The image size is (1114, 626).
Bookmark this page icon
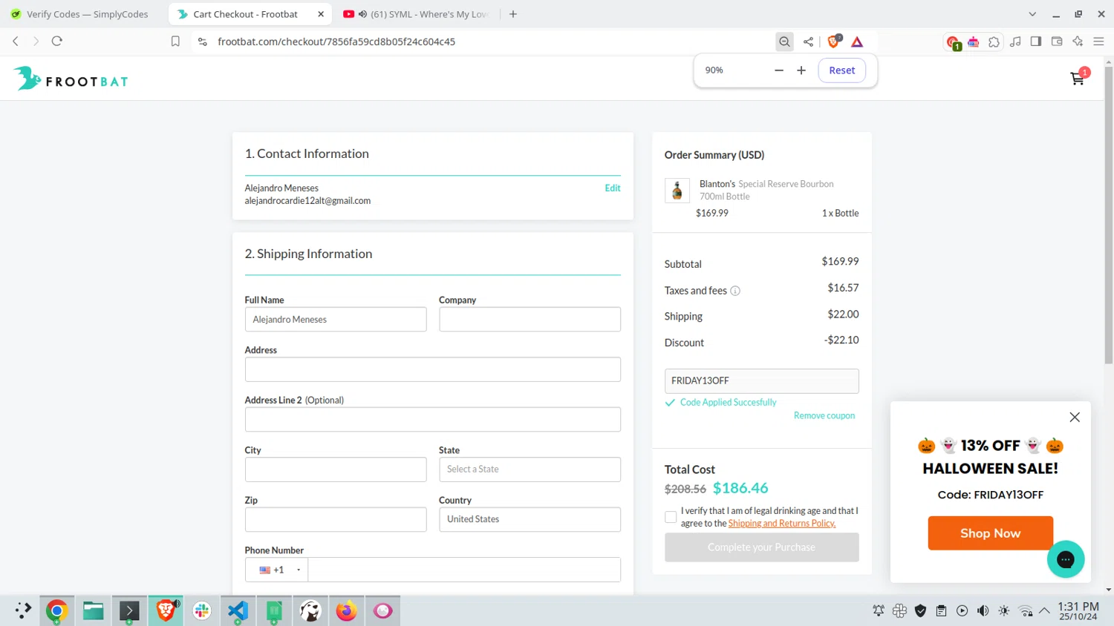coord(175,42)
